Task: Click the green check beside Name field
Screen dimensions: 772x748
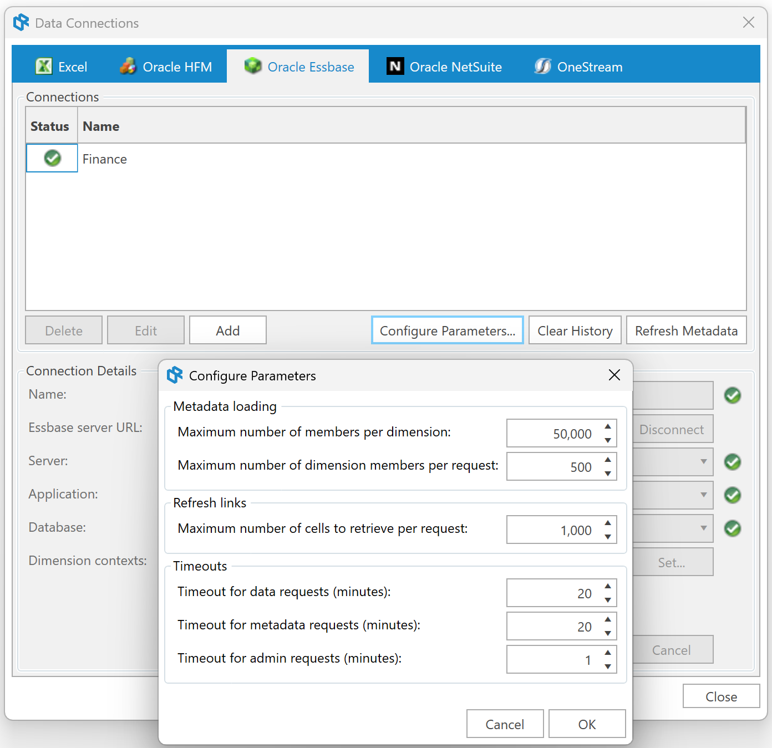Action: [733, 395]
